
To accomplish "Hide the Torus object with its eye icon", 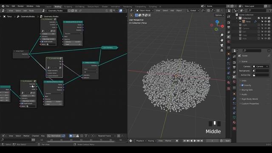I will click(x=265, y=22).
